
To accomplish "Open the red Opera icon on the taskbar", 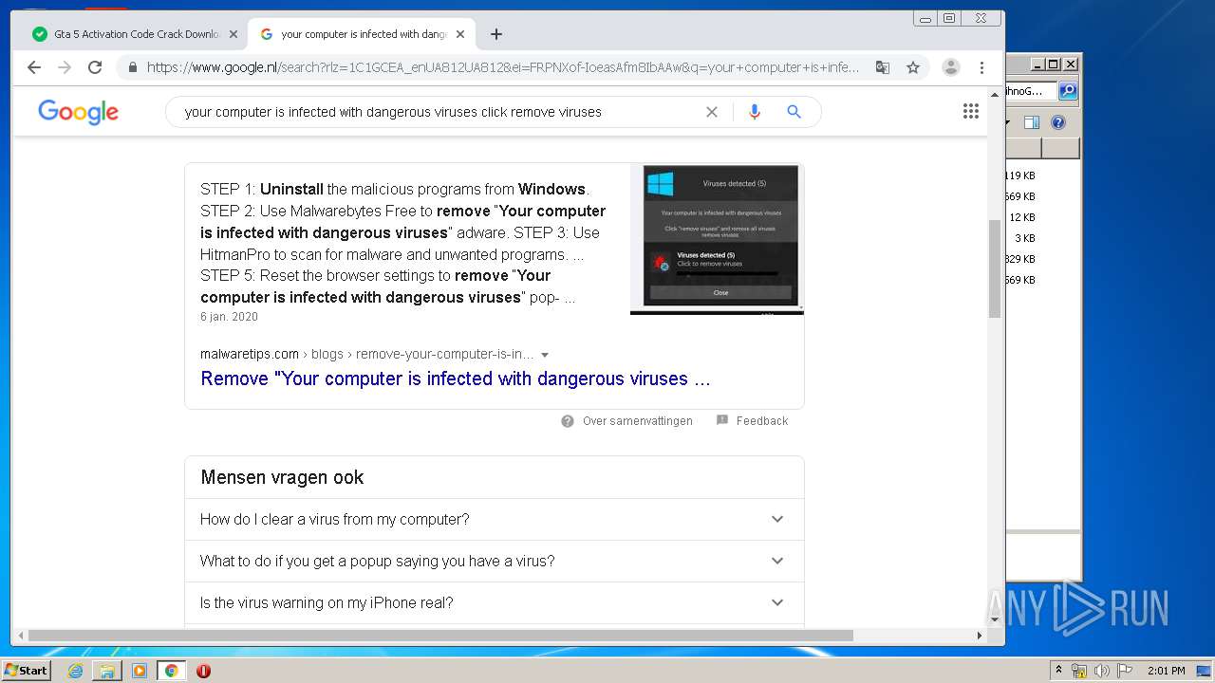I will click(x=203, y=671).
